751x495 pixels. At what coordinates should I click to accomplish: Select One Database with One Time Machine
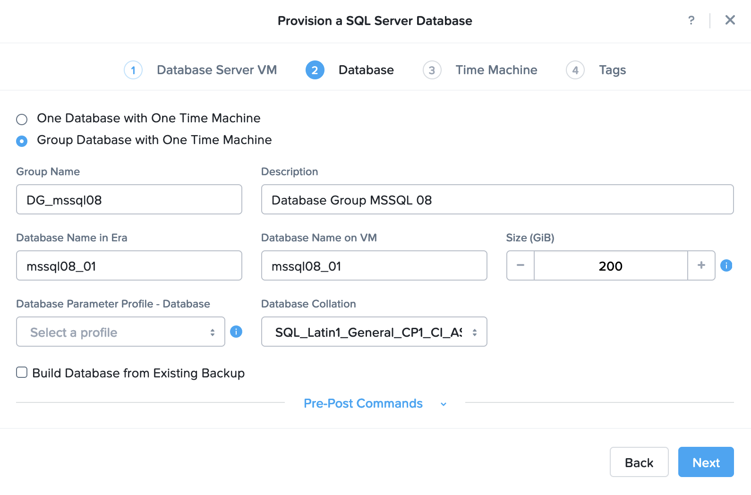(22, 119)
